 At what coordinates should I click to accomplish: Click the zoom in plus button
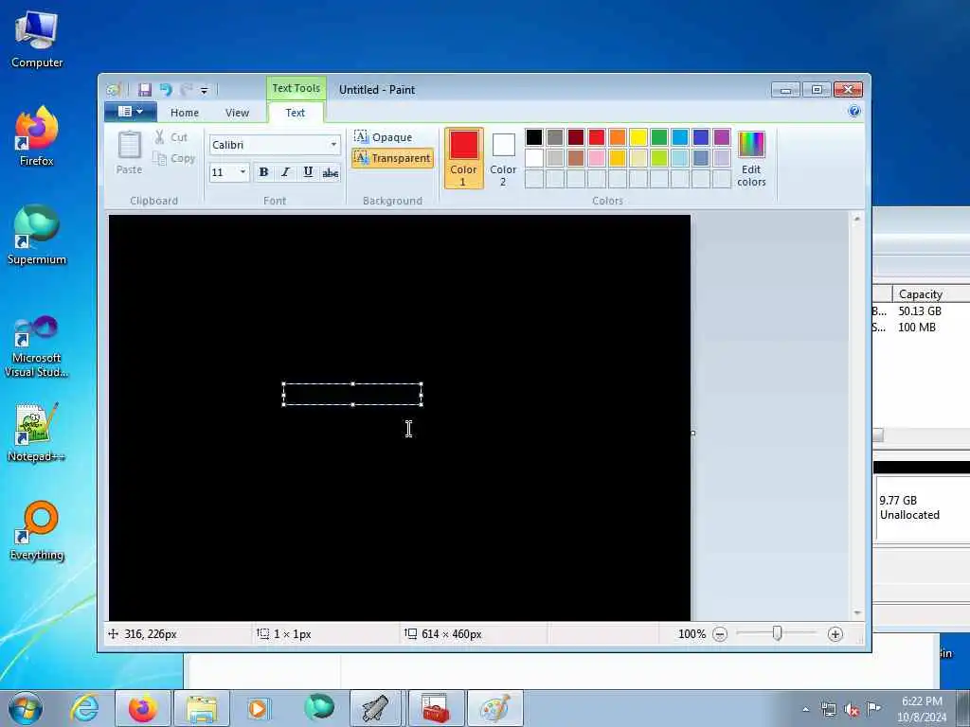click(x=835, y=634)
